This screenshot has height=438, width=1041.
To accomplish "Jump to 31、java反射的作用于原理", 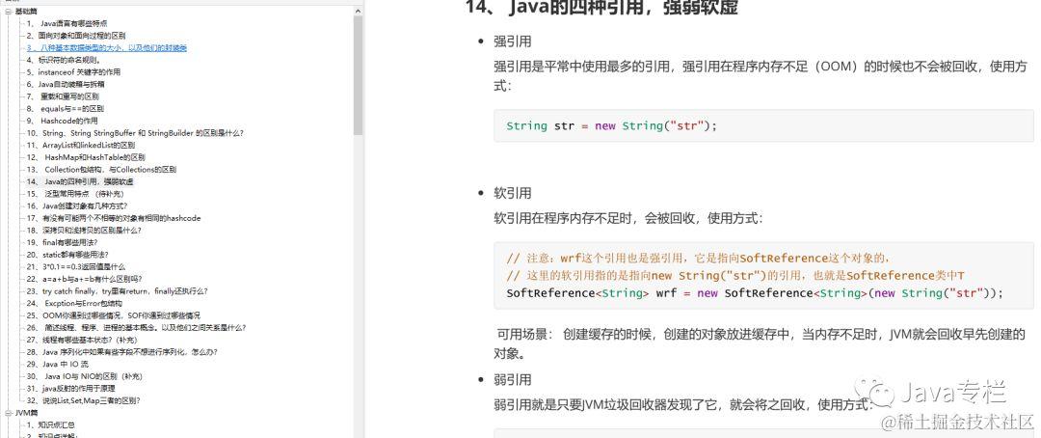I will pos(70,389).
